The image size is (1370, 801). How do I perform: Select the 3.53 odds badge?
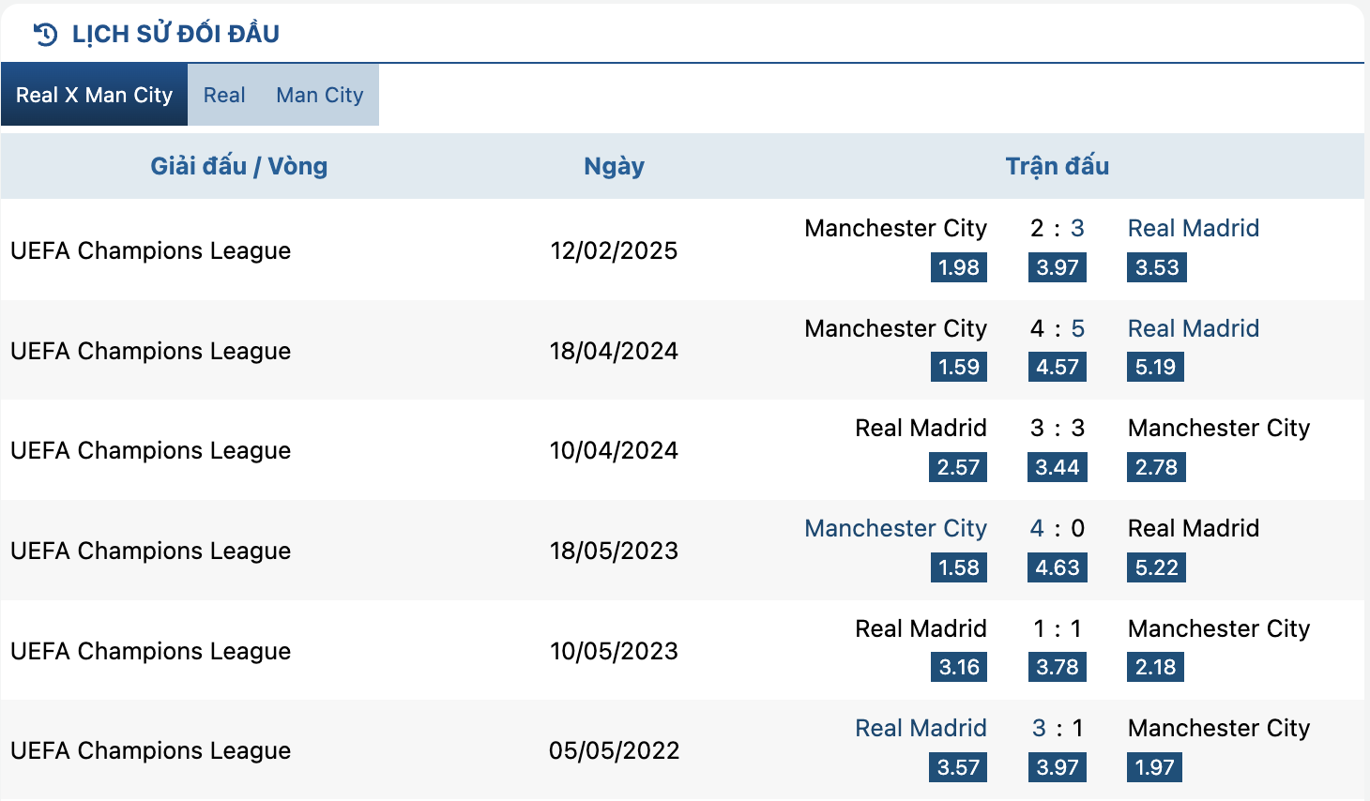1156,267
